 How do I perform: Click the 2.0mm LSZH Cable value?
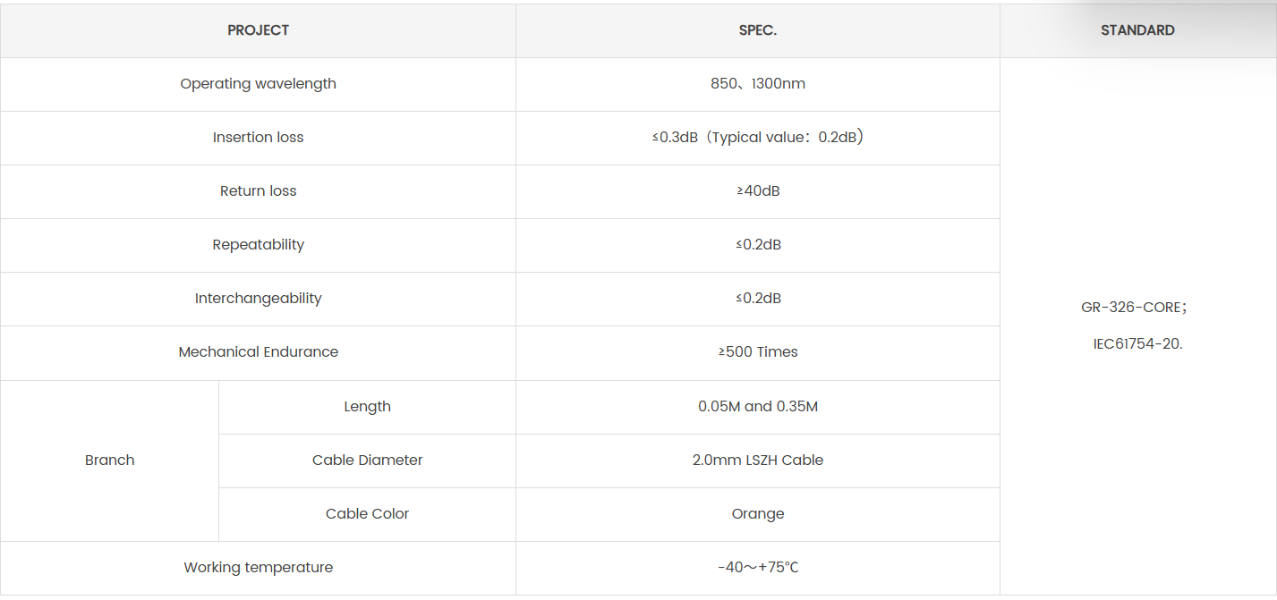(x=757, y=461)
